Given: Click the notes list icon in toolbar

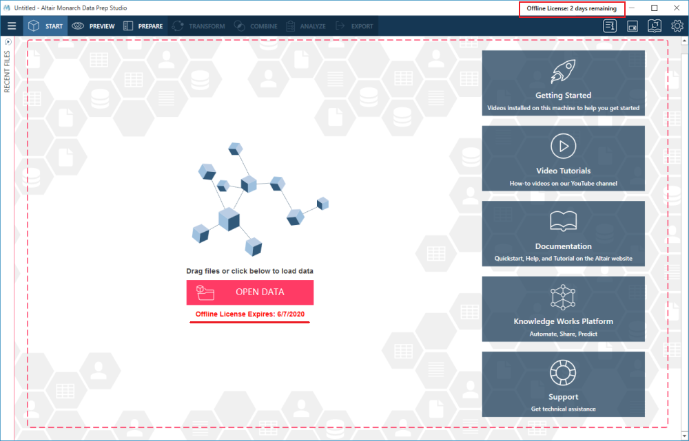Looking at the screenshot, I should (x=609, y=26).
